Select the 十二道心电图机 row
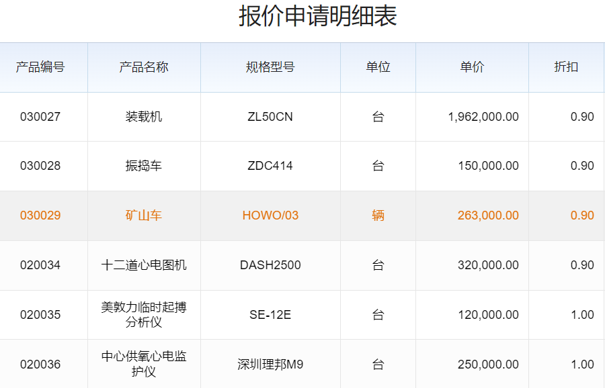 (144, 265)
